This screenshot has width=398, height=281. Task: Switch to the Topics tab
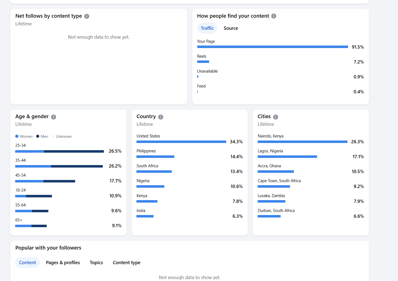[96, 263]
